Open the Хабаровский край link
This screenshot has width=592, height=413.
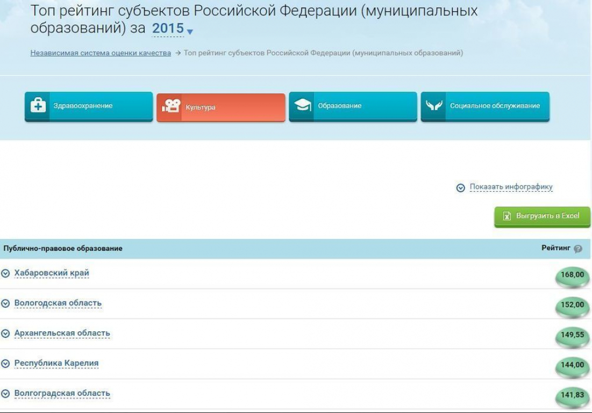(x=52, y=273)
